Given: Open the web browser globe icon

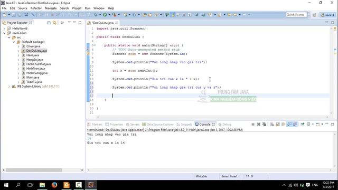Looking at the screenshot, I should (x=196, y=15).
